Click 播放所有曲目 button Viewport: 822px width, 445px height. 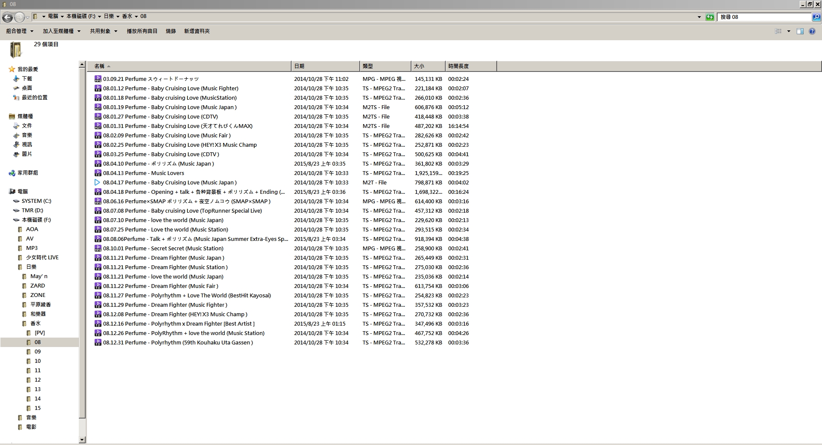click(x=142, y=31)
